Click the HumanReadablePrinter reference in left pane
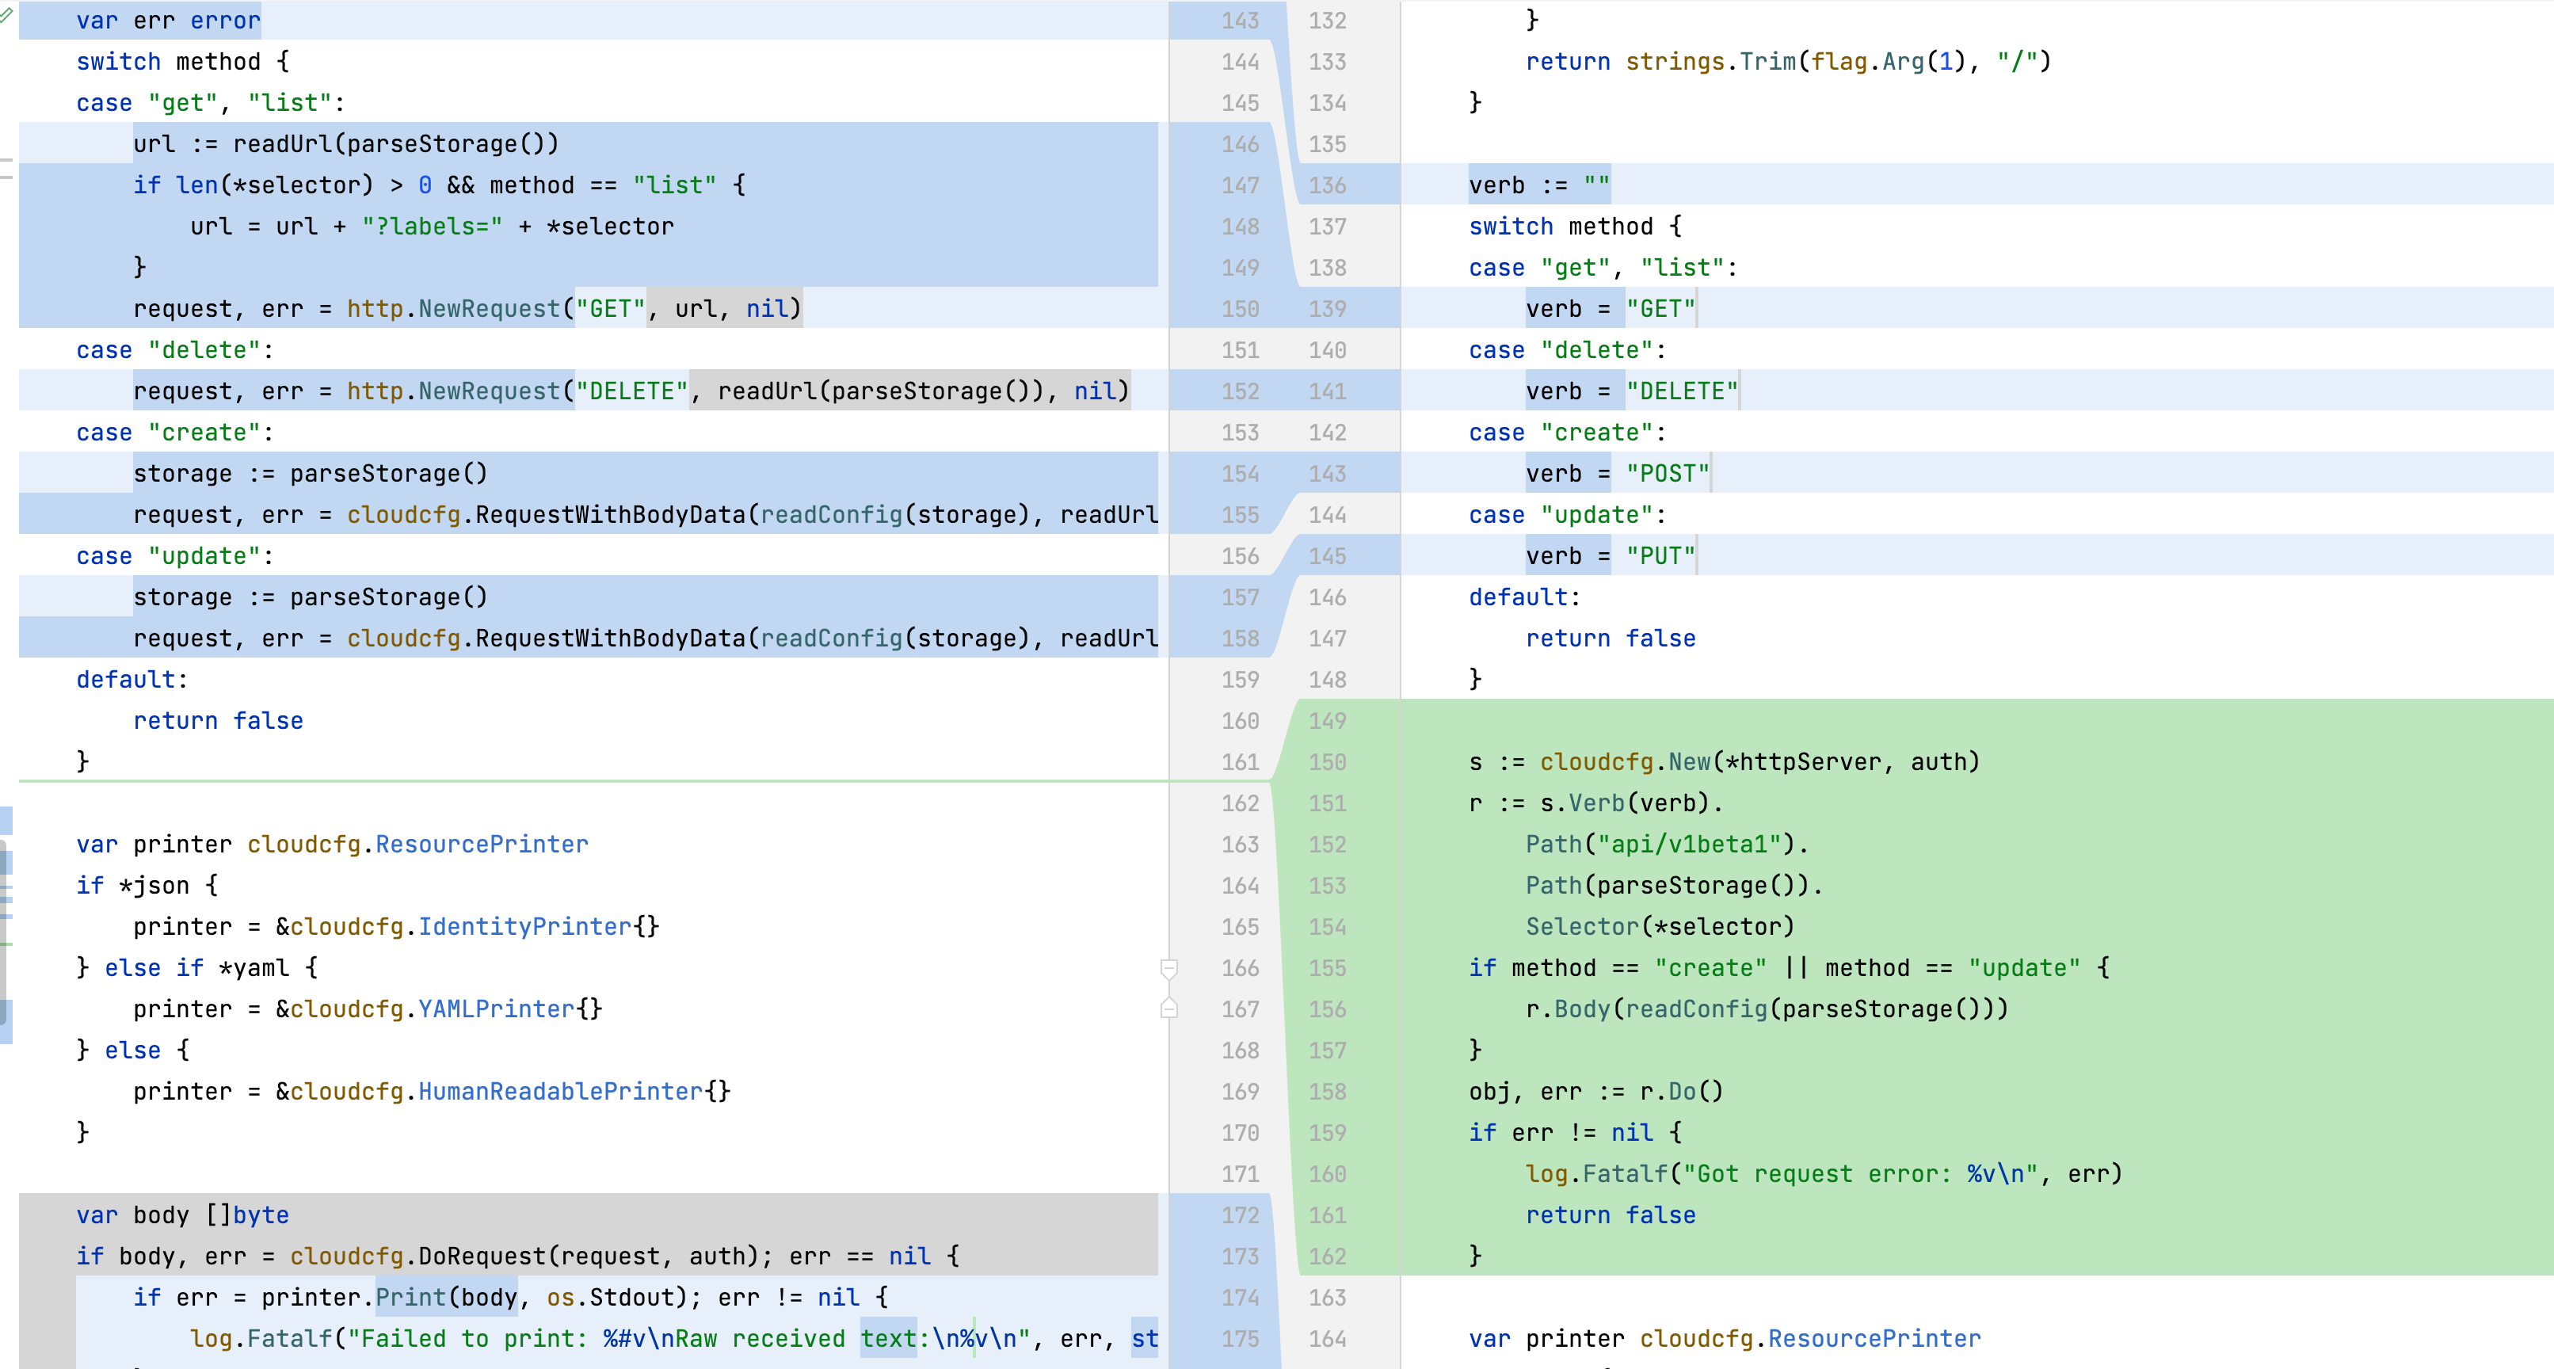 tap(559, 1092)
